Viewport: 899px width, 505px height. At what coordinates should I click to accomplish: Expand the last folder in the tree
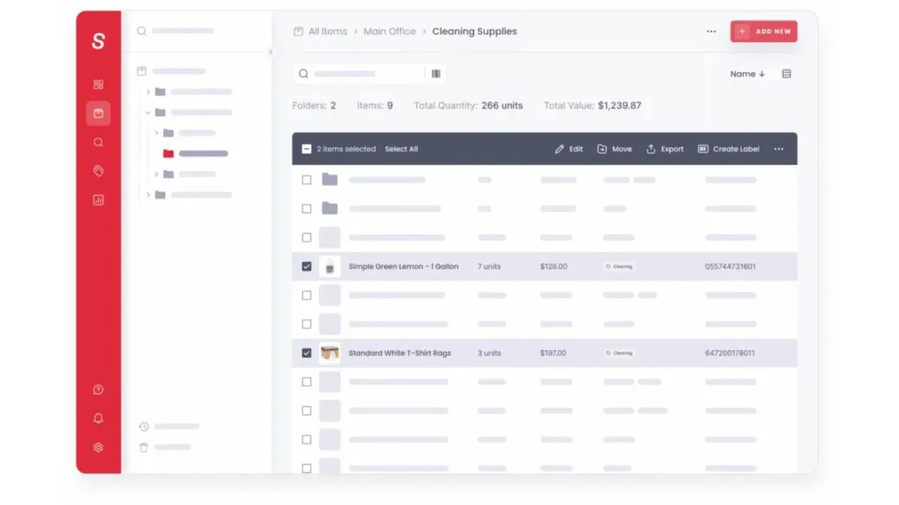click(x=148, y=195)
